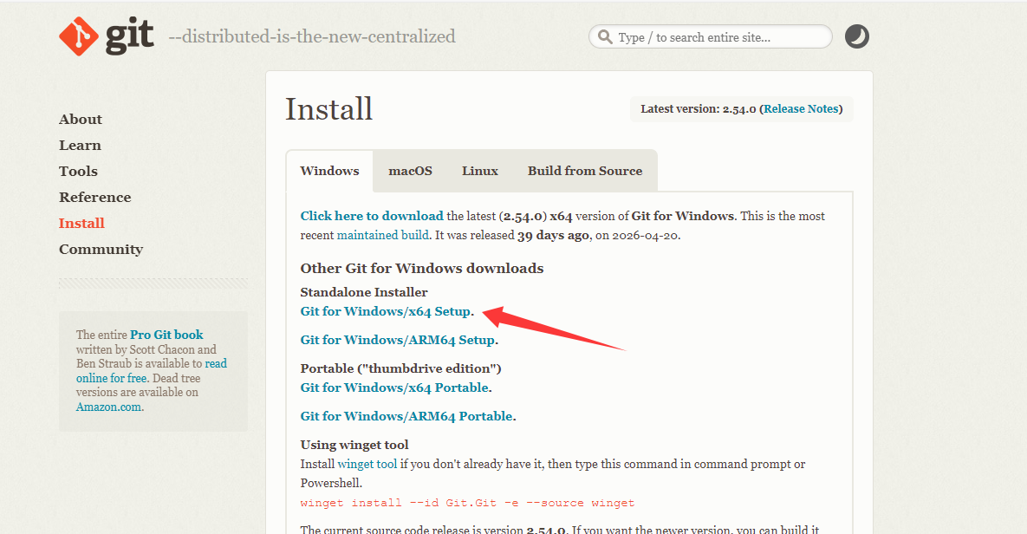Image resolution: width=1027 pixels, height=534 pixels.
Task: Switch to the macOS tab
Action: pos(410,171)
